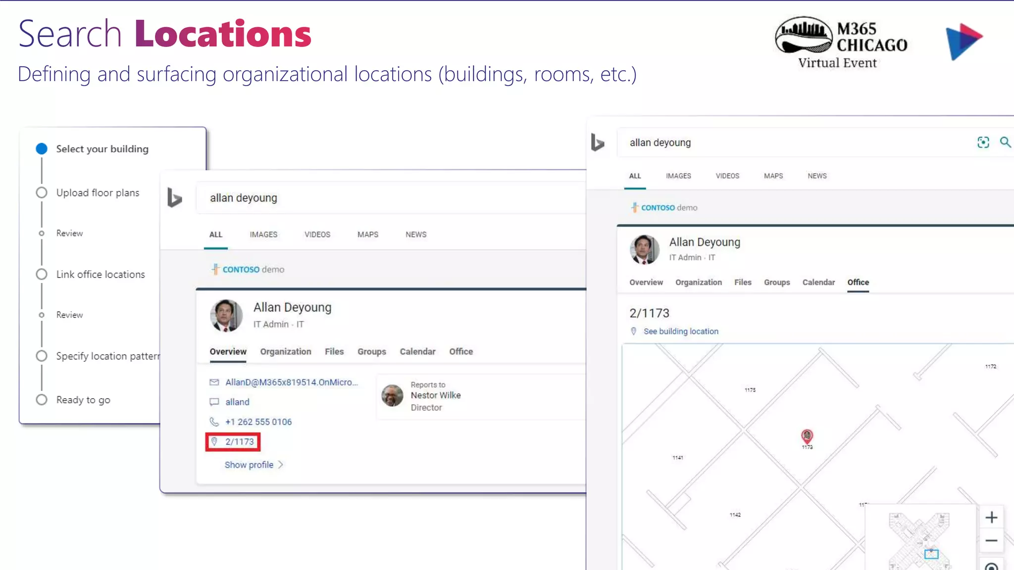
Task: Click the Contoso demo logo in middle window
Action: pos(248,269)
